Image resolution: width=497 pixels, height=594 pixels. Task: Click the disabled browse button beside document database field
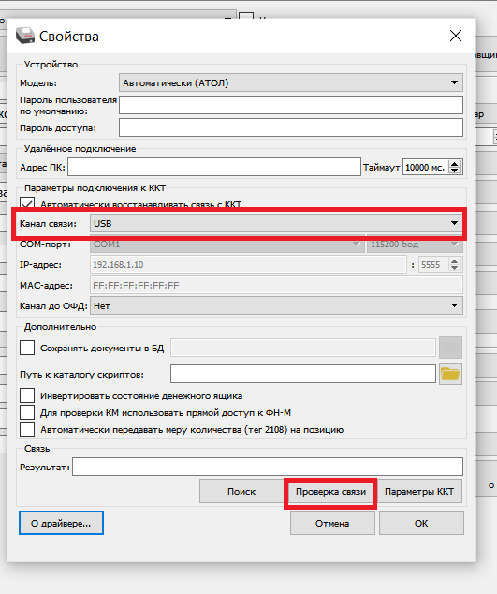450,348
